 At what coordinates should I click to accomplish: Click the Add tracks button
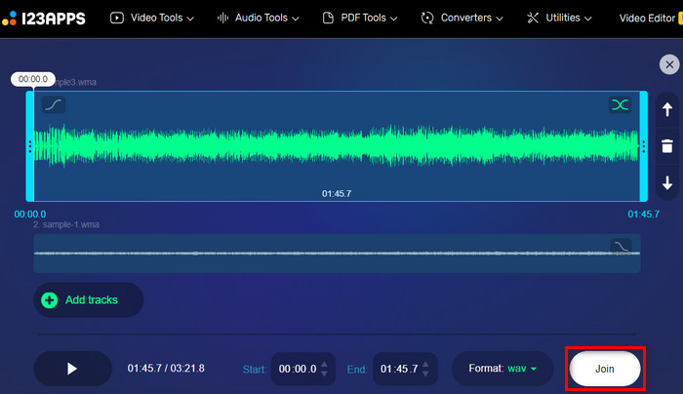[89, 300]
